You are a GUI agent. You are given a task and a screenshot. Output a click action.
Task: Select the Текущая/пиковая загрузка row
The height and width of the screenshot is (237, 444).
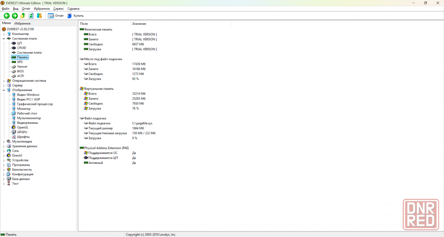(120, 133)
